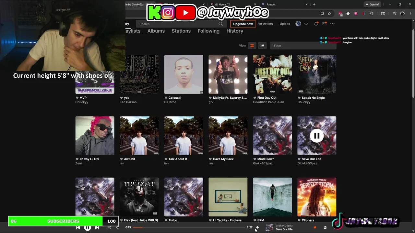Open Perfect Storm Clippers cover art

coord(317,197)
